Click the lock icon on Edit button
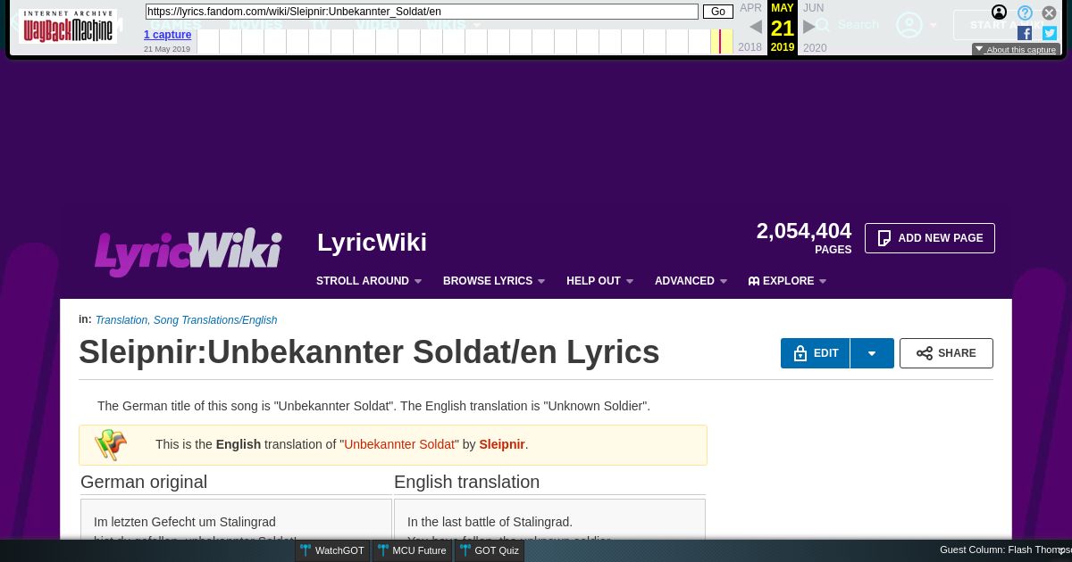 click(x=800, y=353)
